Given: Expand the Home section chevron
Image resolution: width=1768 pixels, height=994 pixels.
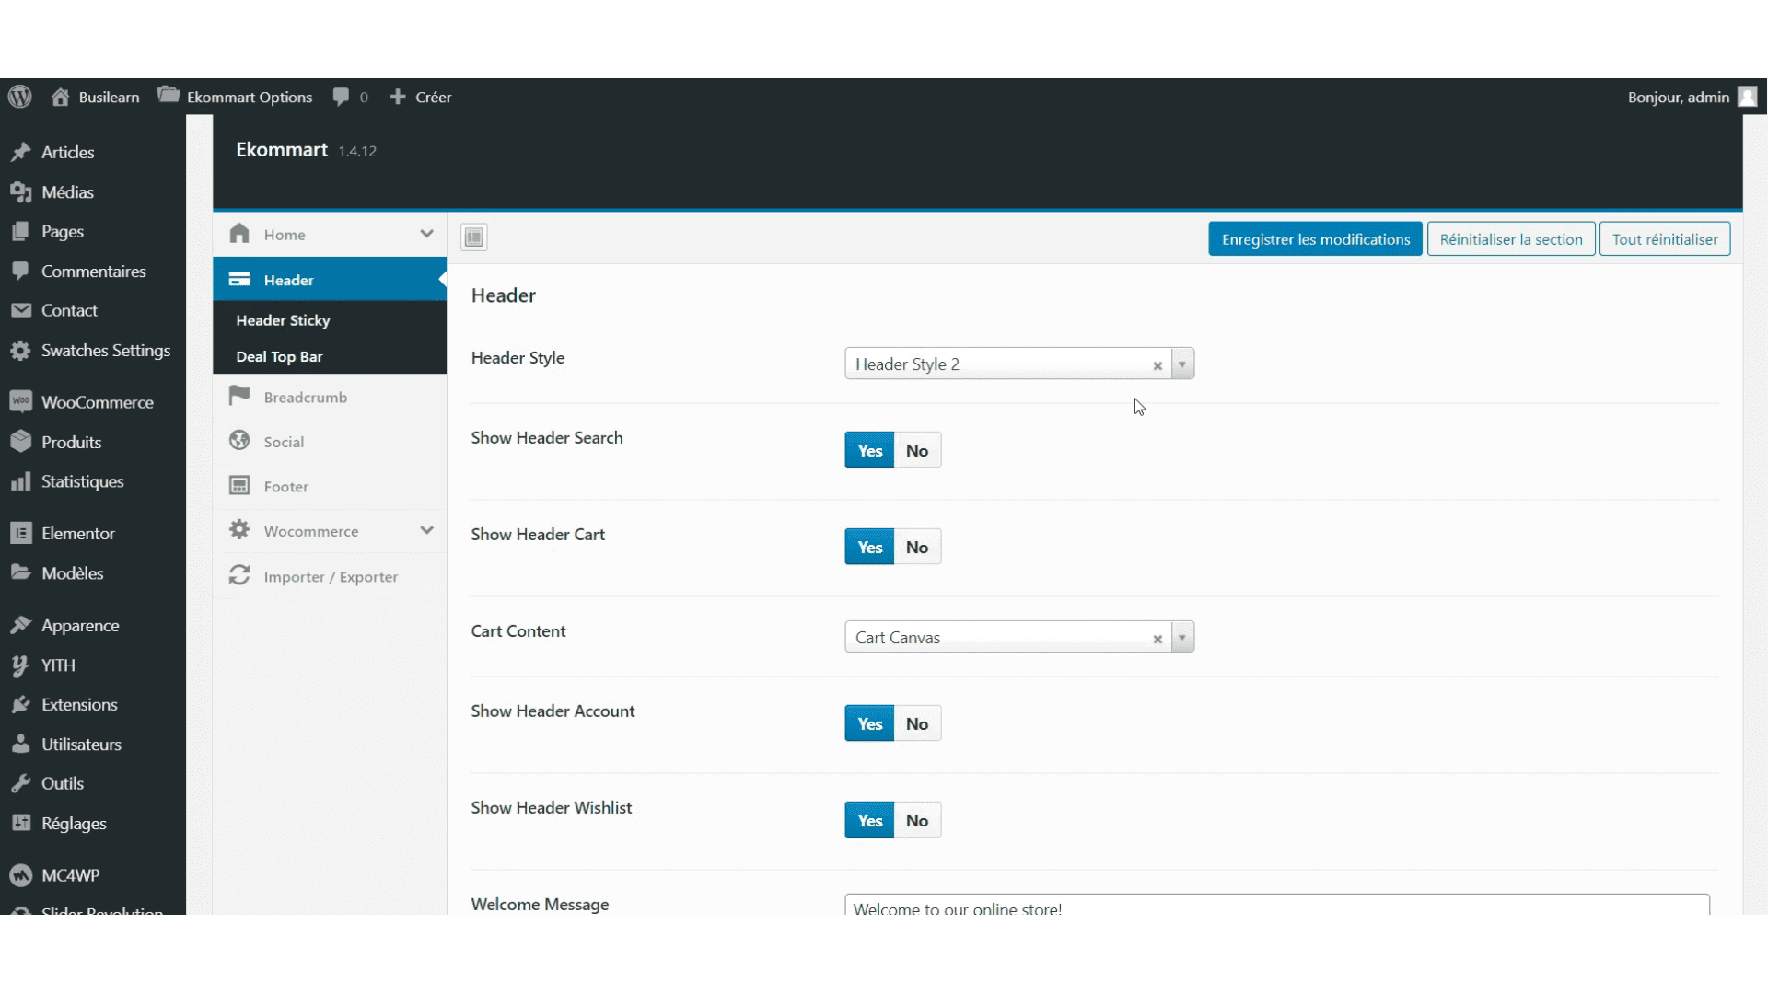Looking at the screenshot, I should coord(426,234).
